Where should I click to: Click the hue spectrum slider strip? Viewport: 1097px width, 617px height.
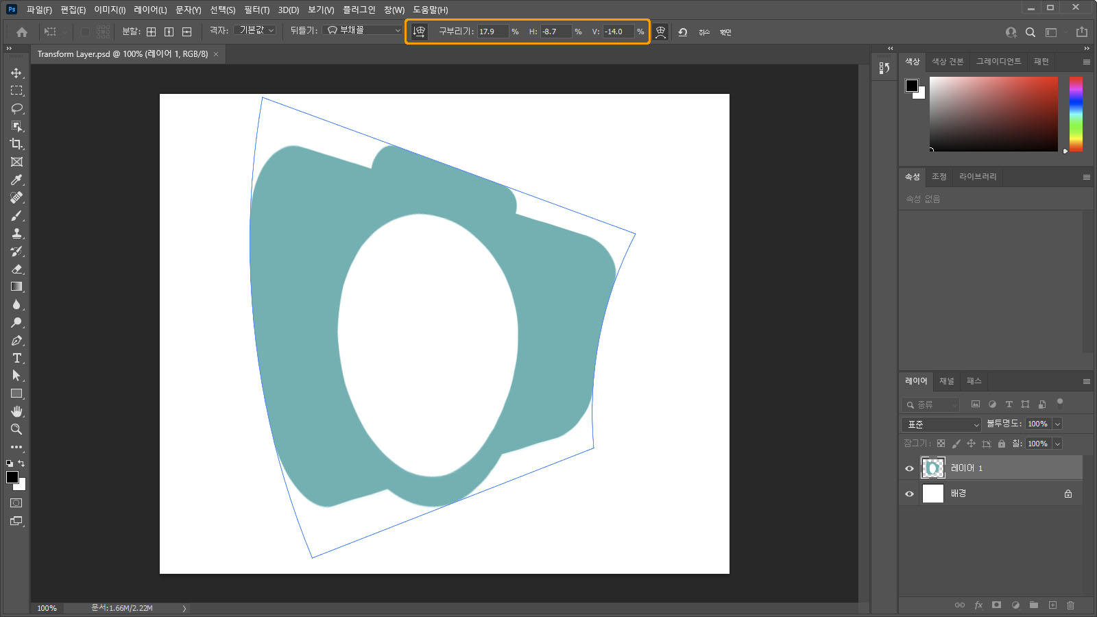pos(1076,114)
